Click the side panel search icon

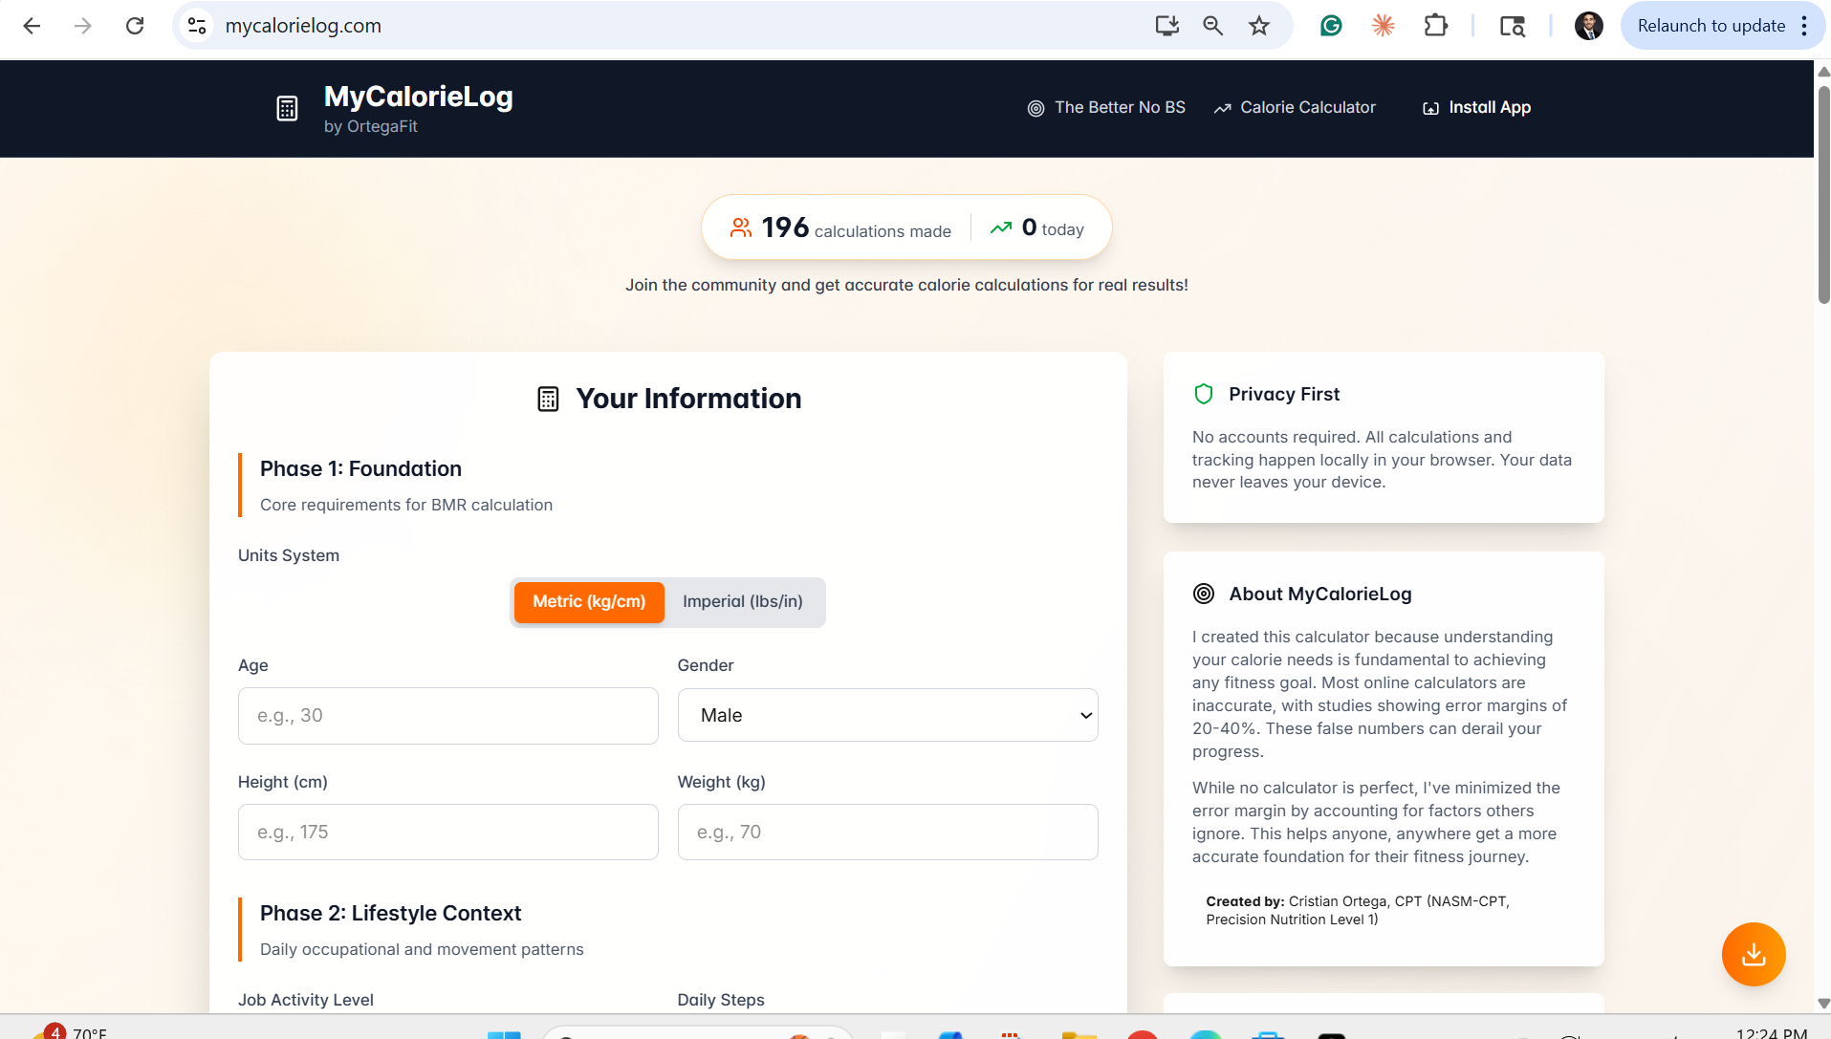1512,26
